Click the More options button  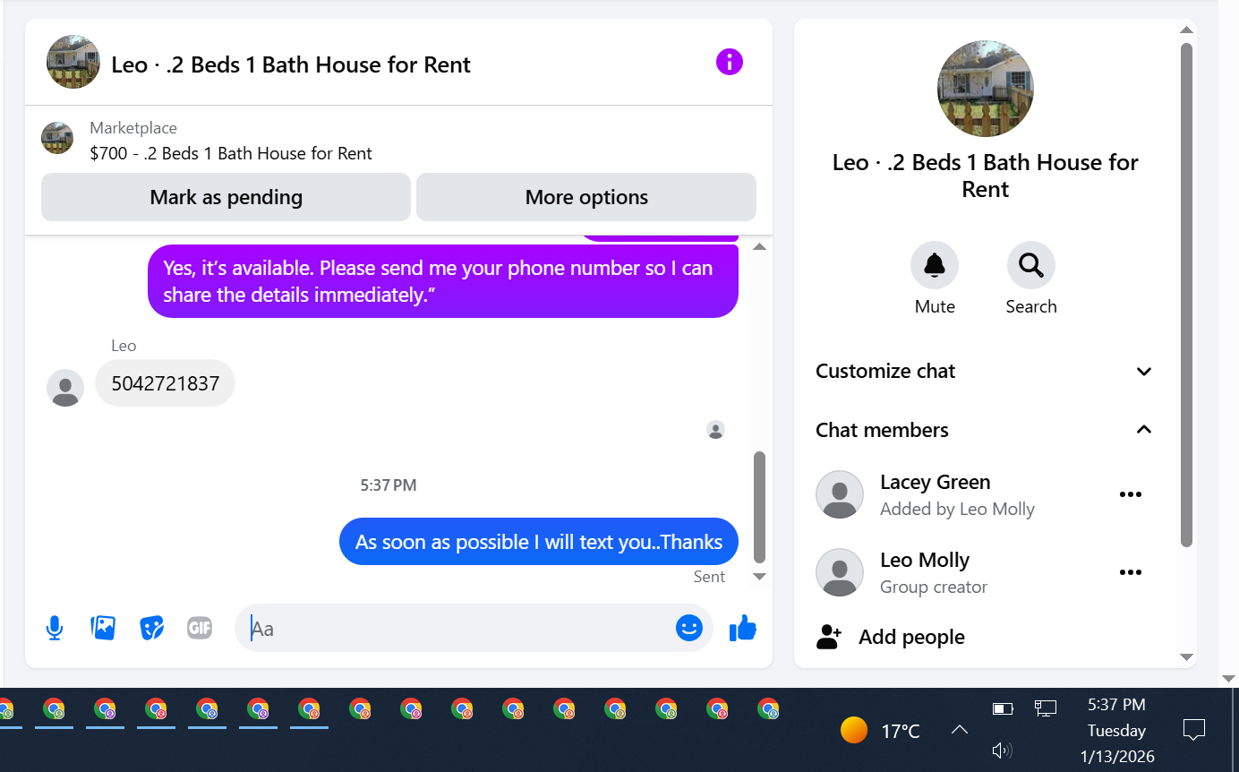point(586,197)
